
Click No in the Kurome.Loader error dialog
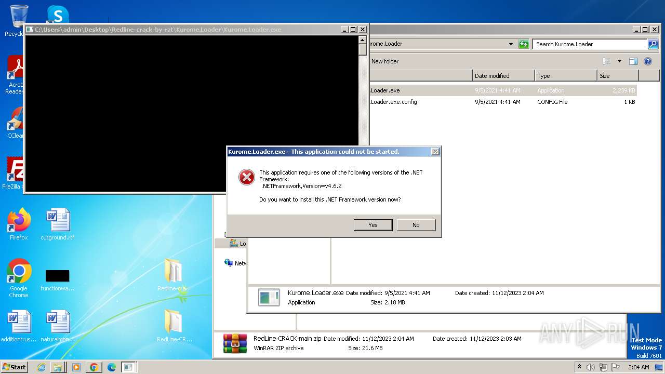pyautogui.click(x=416, y=225)
